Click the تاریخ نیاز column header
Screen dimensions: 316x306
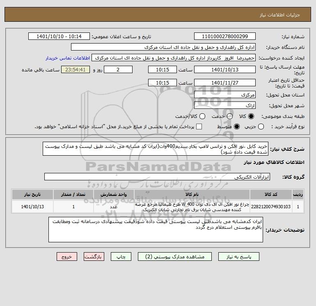(x=32, y=194)
